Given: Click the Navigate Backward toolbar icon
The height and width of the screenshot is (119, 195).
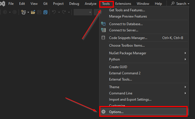Looking at the screenshot, I should click(5, 12).
